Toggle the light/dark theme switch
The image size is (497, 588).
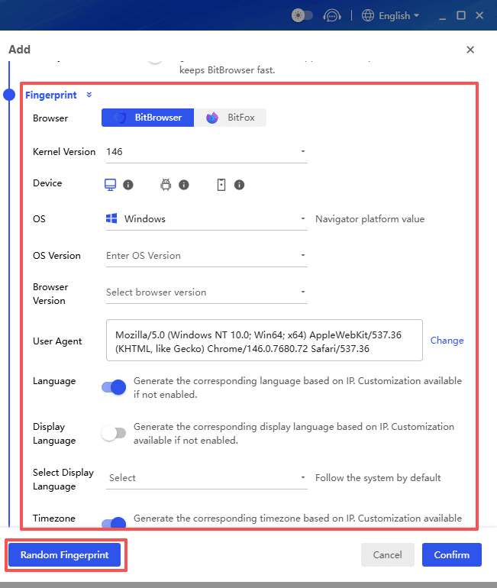click(x=302, y=15)
